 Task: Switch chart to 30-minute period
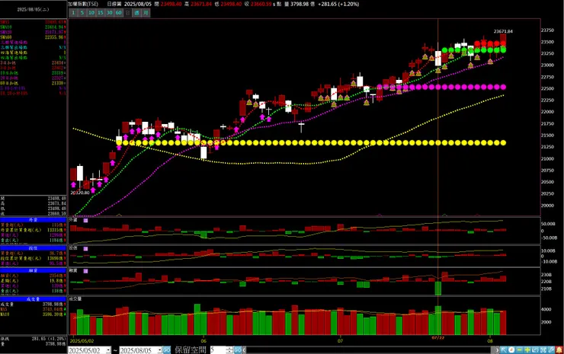pyautogui.click(x=109, y=13)
